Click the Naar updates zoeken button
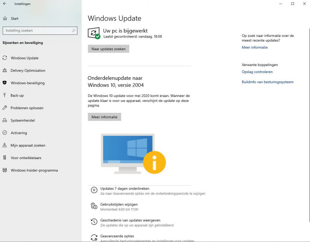This screenshot has width=310, height=242. click(108, 49)
